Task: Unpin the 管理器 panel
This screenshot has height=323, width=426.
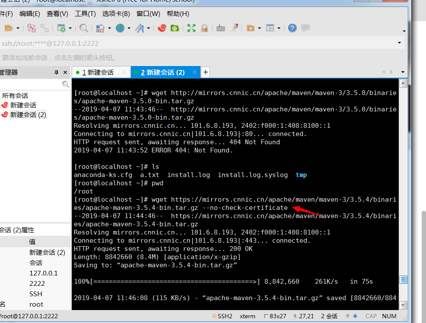Action: click(x=57, y=72)
